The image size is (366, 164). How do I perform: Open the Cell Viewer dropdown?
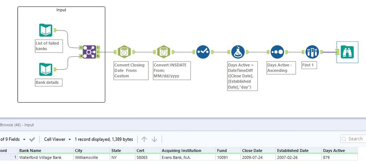[x=58, y=139]
